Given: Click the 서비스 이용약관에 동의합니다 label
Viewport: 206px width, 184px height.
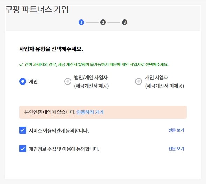Looking at the screenshot, I should point(59,130).
